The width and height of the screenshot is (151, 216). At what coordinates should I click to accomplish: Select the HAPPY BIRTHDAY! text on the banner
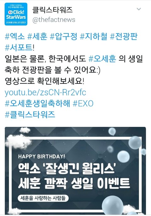click(42, 156)
